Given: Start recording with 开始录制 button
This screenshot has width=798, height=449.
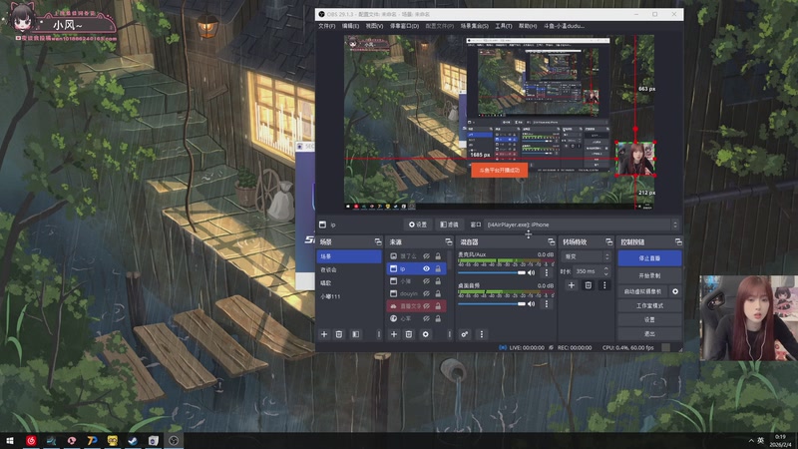Looking at the screenshot, I should coord(649,275).
